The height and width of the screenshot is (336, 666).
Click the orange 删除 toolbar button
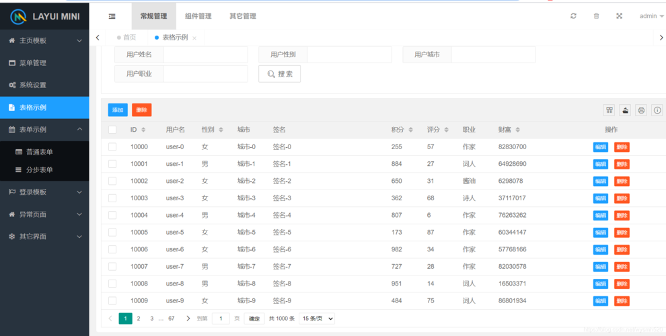pos(142,110)
